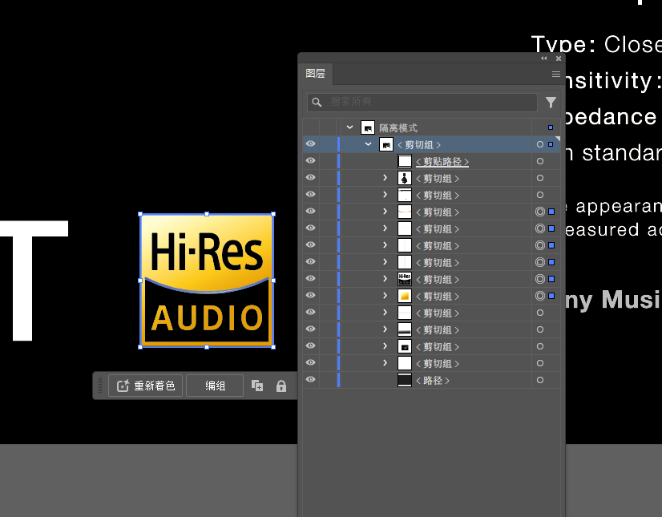Toggle visibility of the <剪贴路径> row
The height and width of the screenshot is (517, 662).
[311, 161]
